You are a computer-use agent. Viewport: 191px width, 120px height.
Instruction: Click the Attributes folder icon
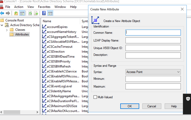click(11, 34)
